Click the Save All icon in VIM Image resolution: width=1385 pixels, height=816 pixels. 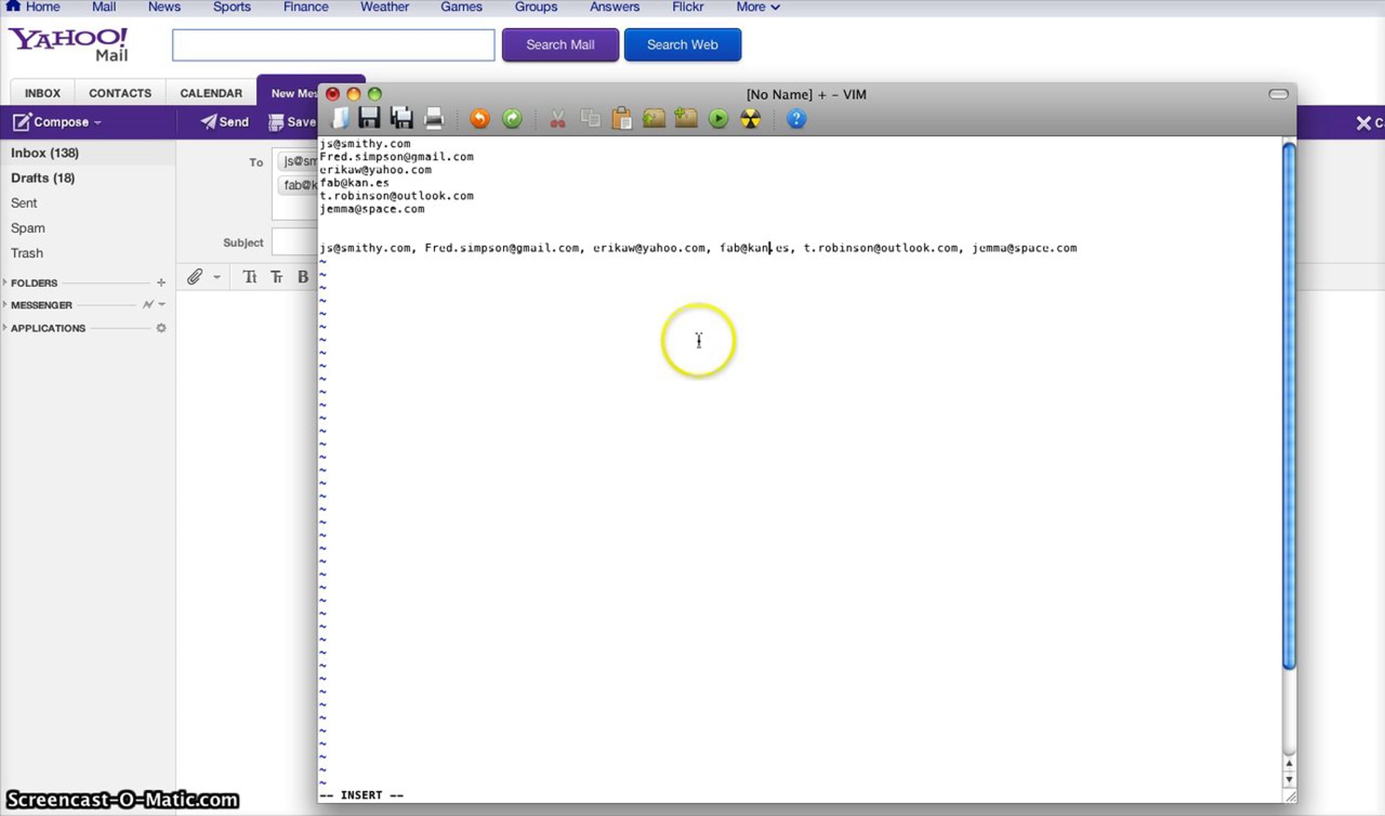coord(402,118)
